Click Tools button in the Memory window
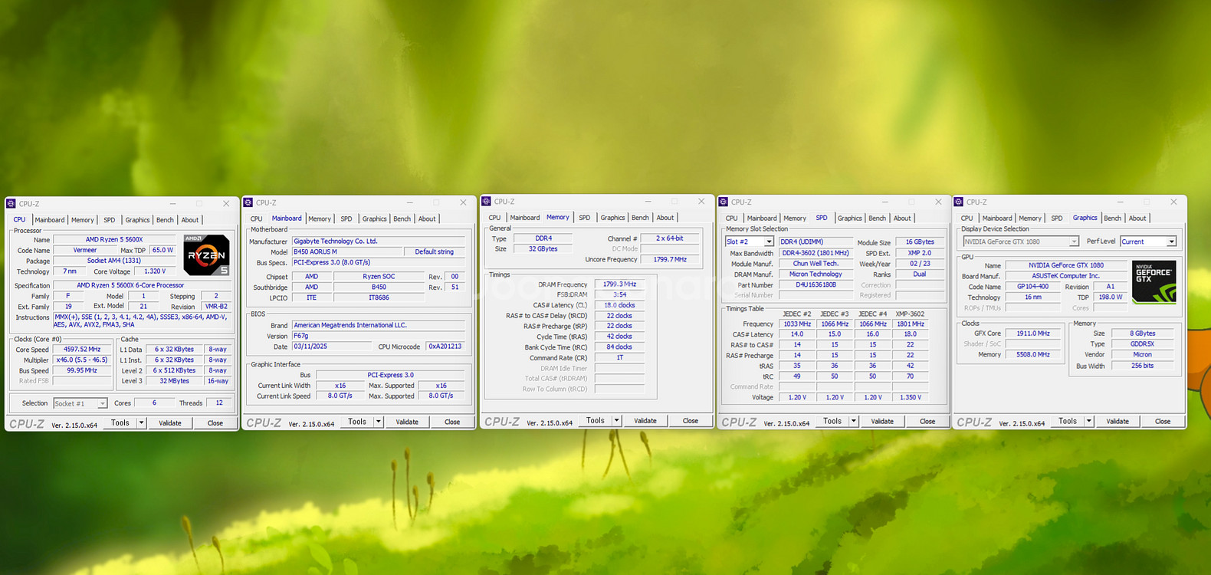1211x575 pixels. (596, 421)
